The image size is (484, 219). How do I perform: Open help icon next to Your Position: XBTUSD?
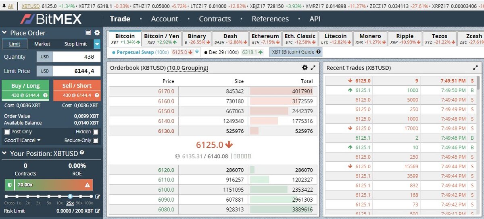[x=82, y=153]
